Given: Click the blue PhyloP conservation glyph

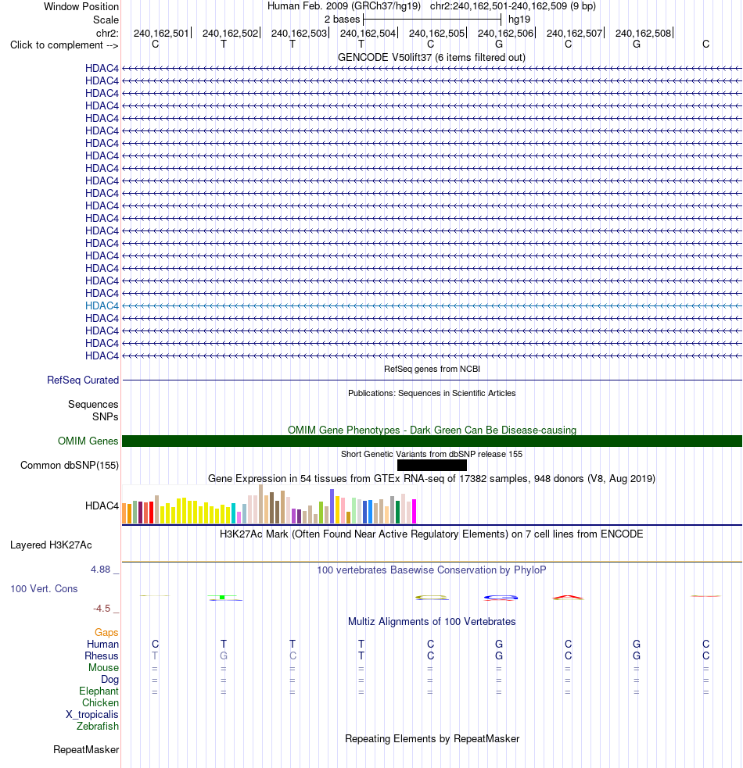Looking at the screenshot, I should (x=501, y=598).
